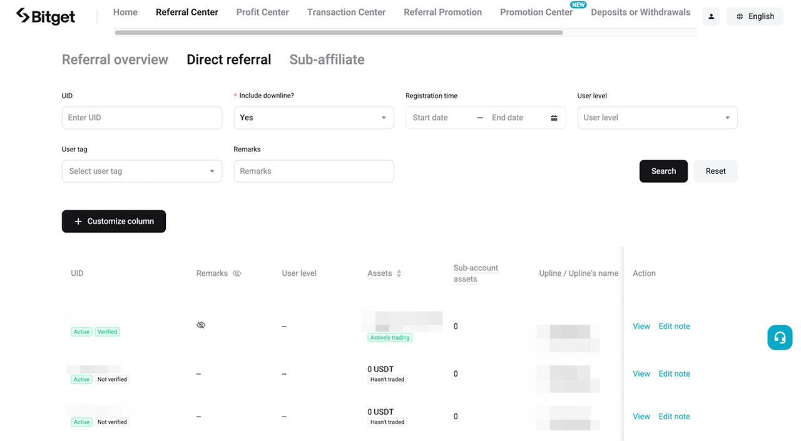Open the Referral Promotion menu

443,12
